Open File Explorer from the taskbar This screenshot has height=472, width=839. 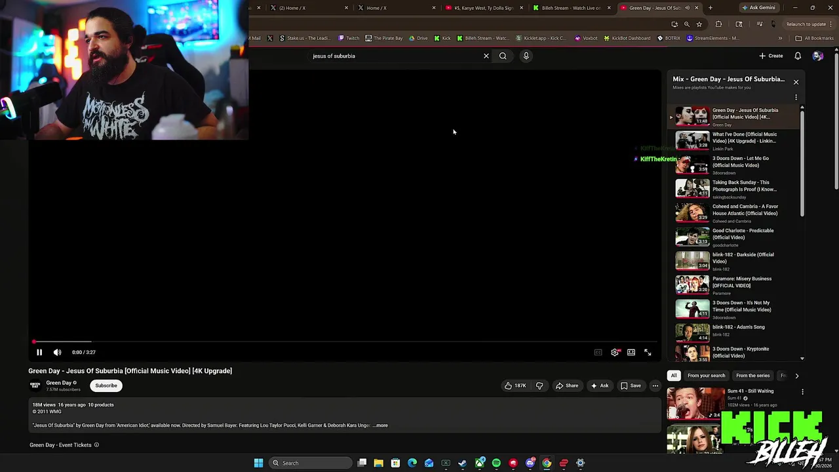point(378,463)
